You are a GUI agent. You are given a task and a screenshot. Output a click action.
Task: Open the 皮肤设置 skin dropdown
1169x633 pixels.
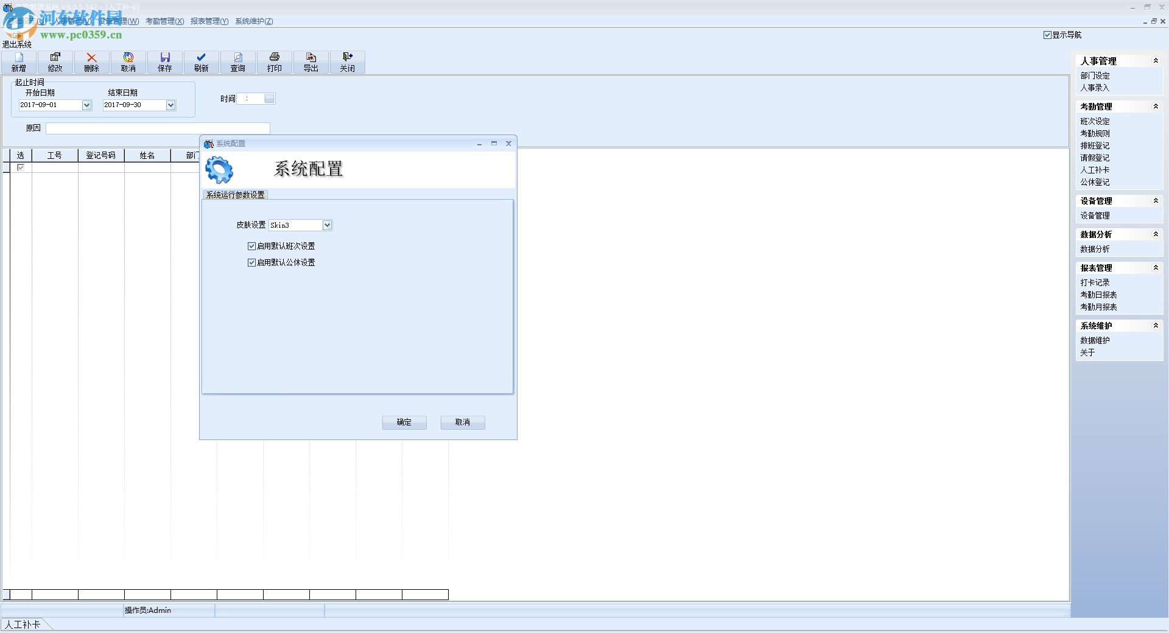[328, 225]
